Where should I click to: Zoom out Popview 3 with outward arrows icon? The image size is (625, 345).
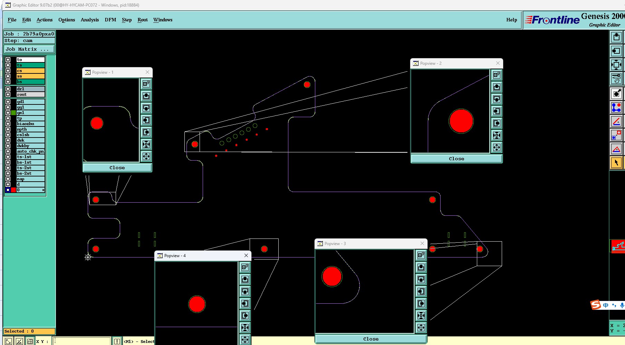point(421,327)
